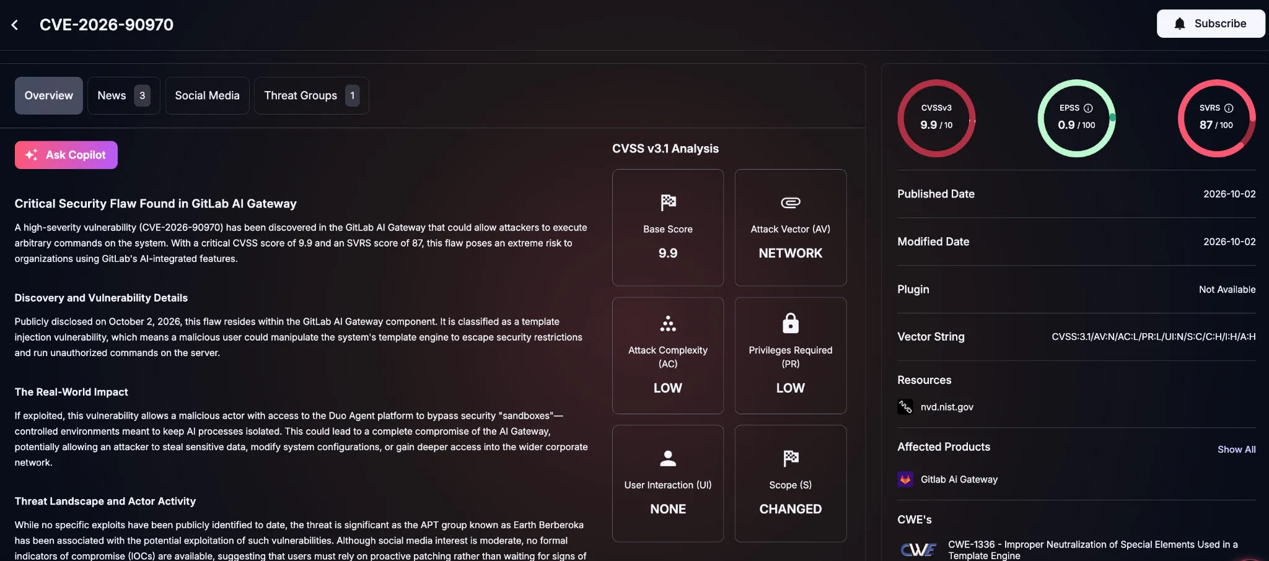
Task: Click the EPSS info icon
Action: coord(1088,108)
